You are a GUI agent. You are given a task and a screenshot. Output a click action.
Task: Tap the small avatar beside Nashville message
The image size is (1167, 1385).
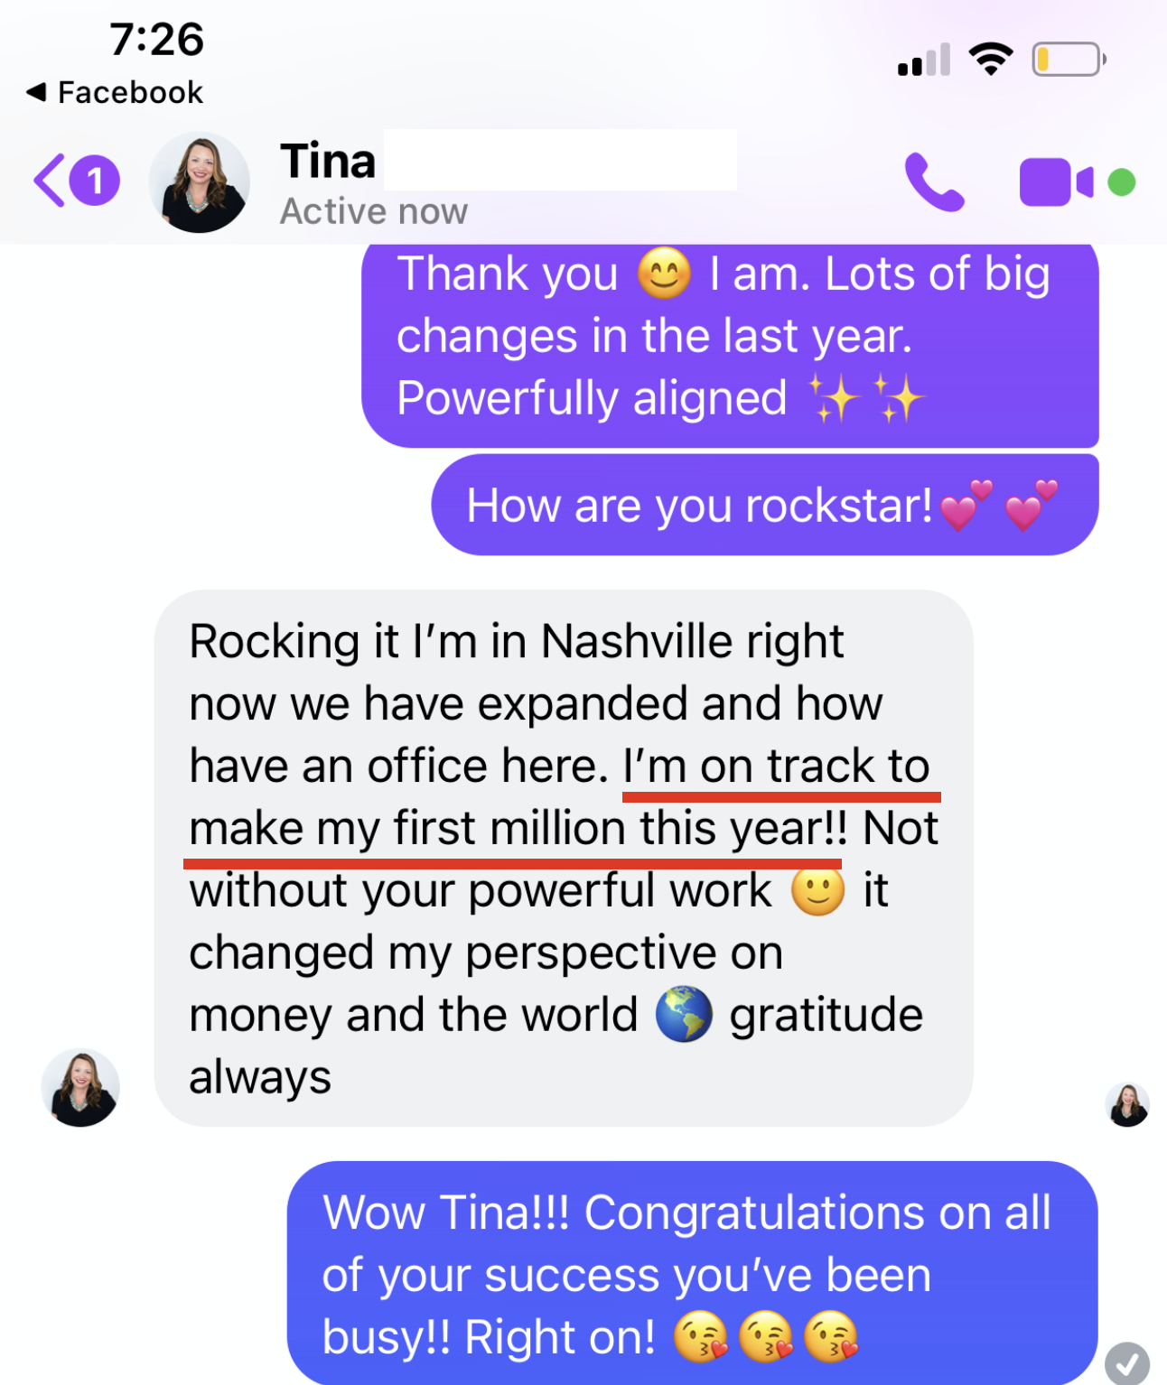[x=80, y=1087]
